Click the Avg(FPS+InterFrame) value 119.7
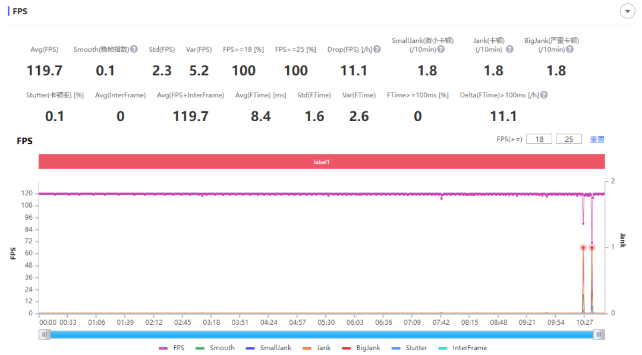This screenshot has width=642, height=355. (x=190, y=116)
